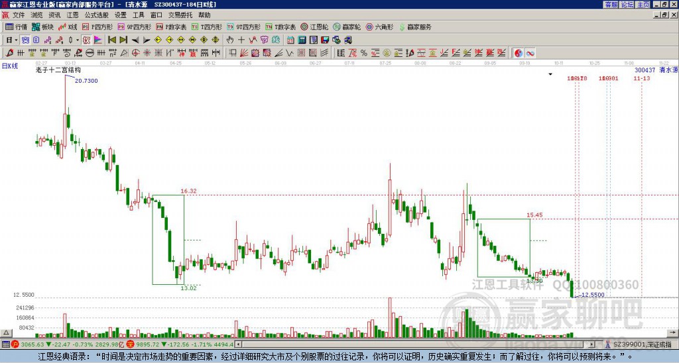Viewport: 679px width, 363px height.
Task: Open the 窗口 menu
Action: 156,15
